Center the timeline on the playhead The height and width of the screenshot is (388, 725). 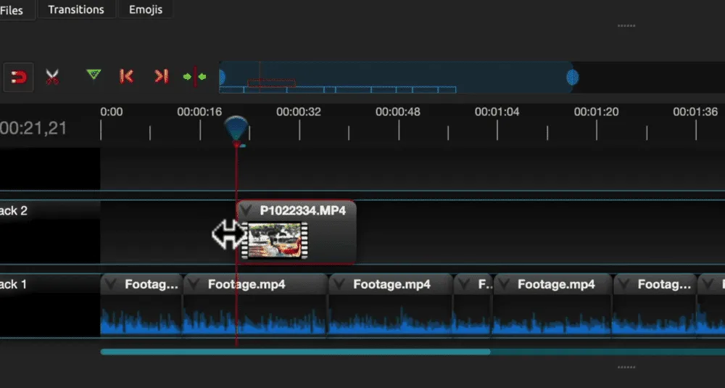[x=194, y=76]
